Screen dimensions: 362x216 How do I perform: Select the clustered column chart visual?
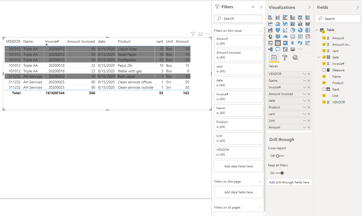click(x=293, y=17)
